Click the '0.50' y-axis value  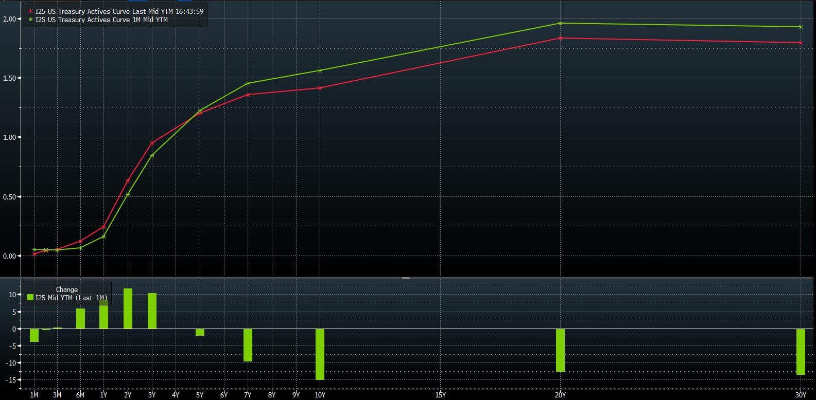point(9,197)
